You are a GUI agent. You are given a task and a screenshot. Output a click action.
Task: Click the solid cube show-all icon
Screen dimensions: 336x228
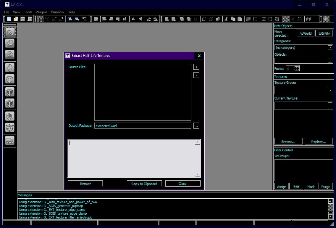click(x=217, y=19)
